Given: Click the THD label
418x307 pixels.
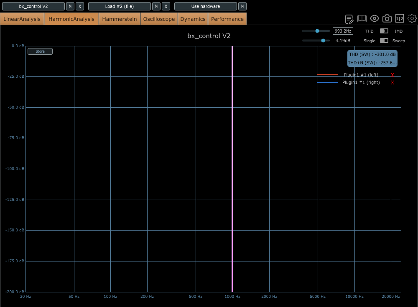Looking at the screenshot, I should click(x=369, y=31).
